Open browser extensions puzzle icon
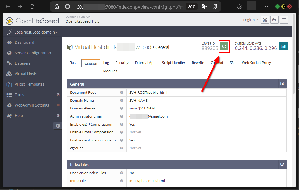The image size is (299, 190). coord(239,7)
